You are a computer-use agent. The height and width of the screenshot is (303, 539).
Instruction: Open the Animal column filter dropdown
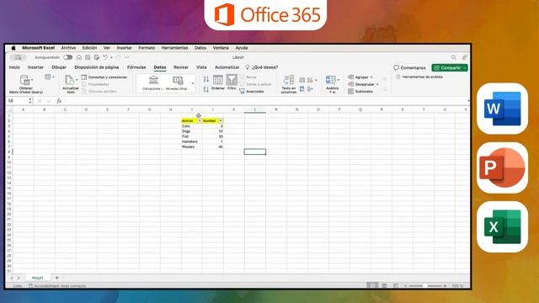[x=199, y=121]
